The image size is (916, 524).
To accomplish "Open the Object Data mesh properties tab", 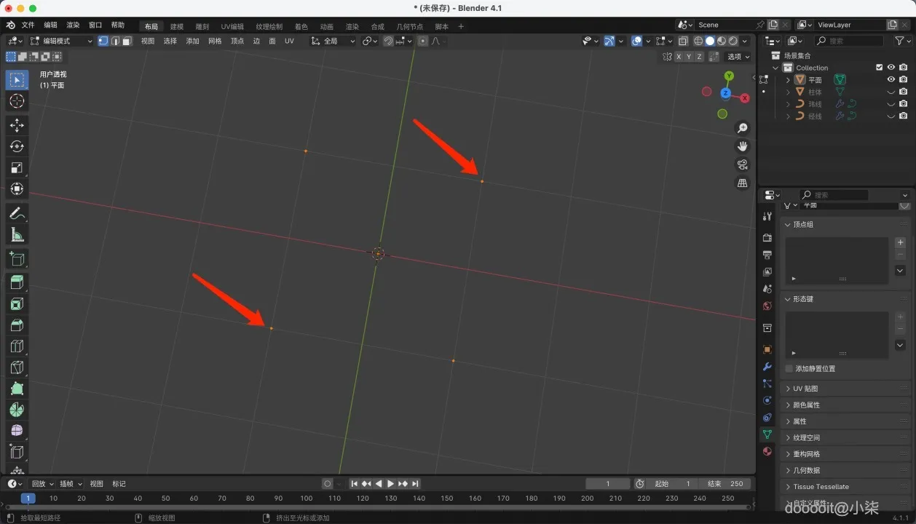I will pyautogui.click(x=767, y=434).
